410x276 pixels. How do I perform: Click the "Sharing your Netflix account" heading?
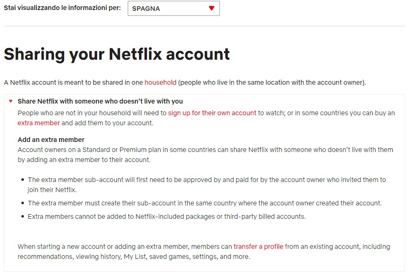point(117,54)
